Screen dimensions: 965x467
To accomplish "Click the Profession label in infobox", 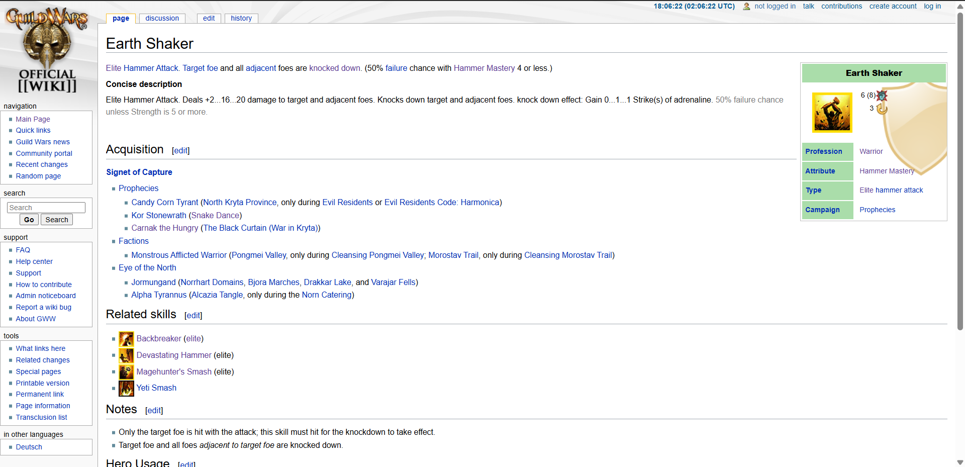I will click(823, 151).
